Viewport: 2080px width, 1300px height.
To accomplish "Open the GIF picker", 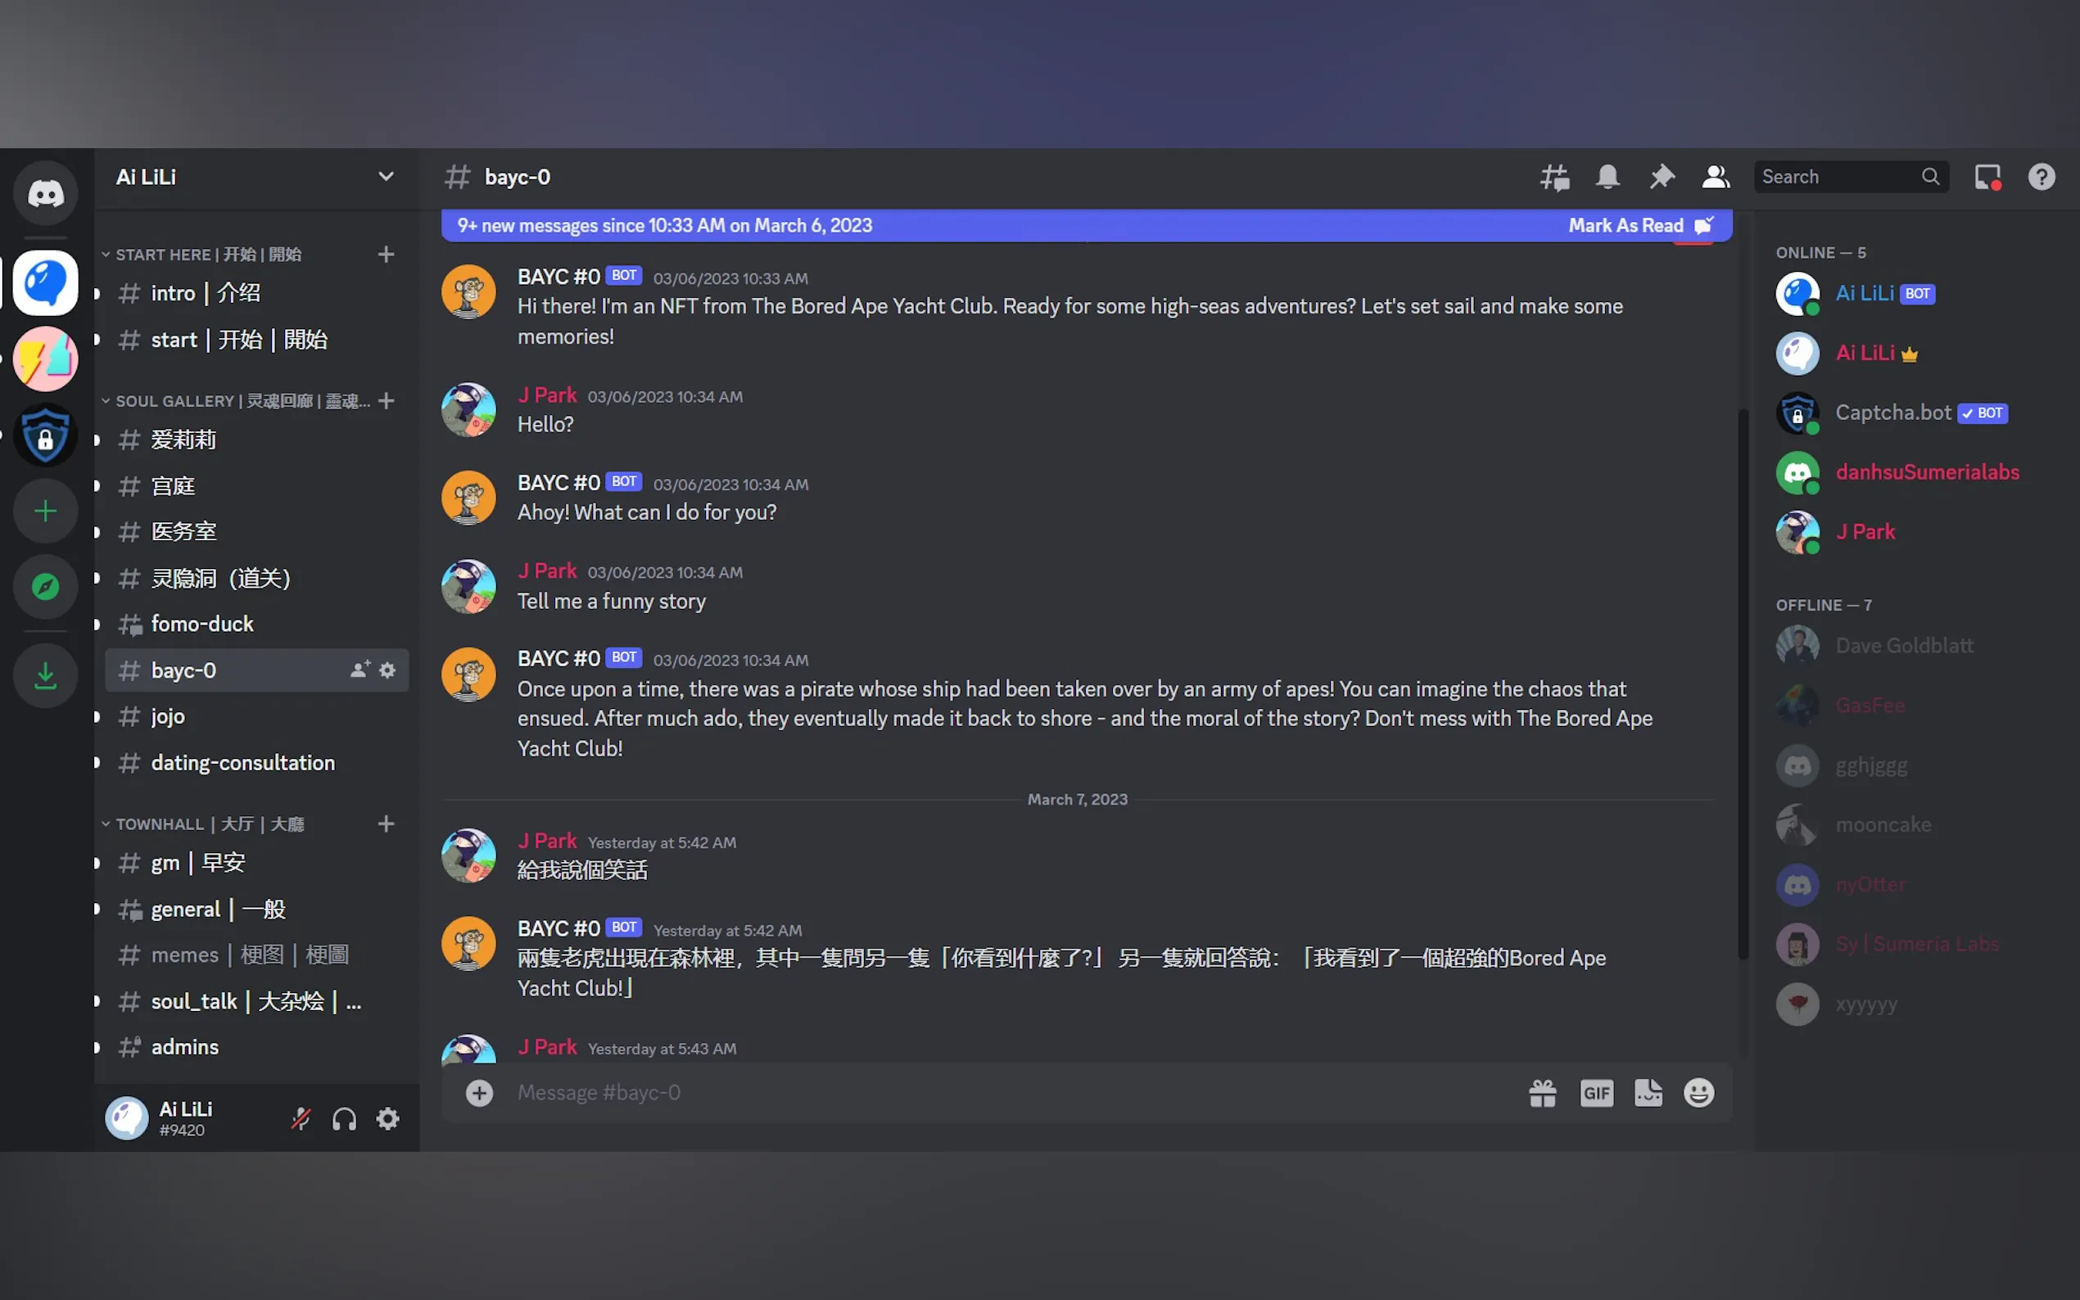I will pos(1597,1093).
